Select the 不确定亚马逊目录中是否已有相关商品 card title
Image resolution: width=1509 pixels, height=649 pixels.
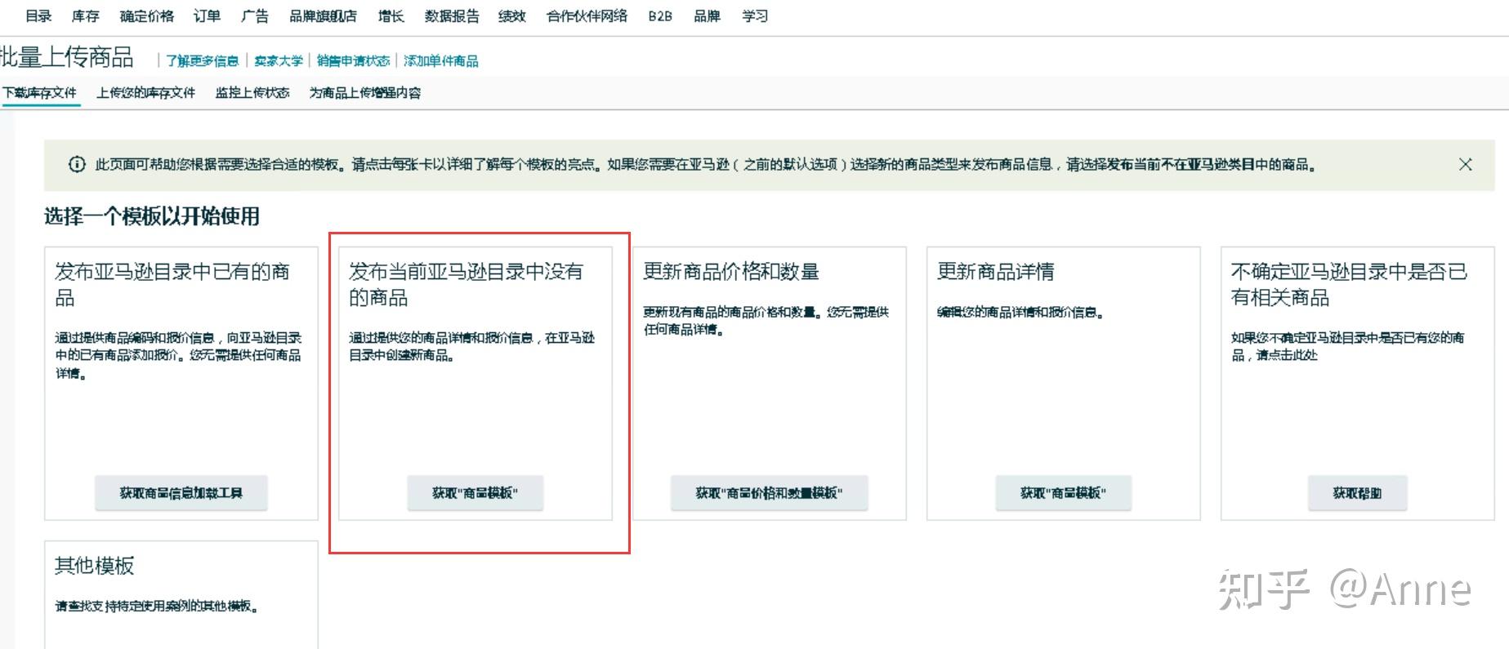point(1349,284)
